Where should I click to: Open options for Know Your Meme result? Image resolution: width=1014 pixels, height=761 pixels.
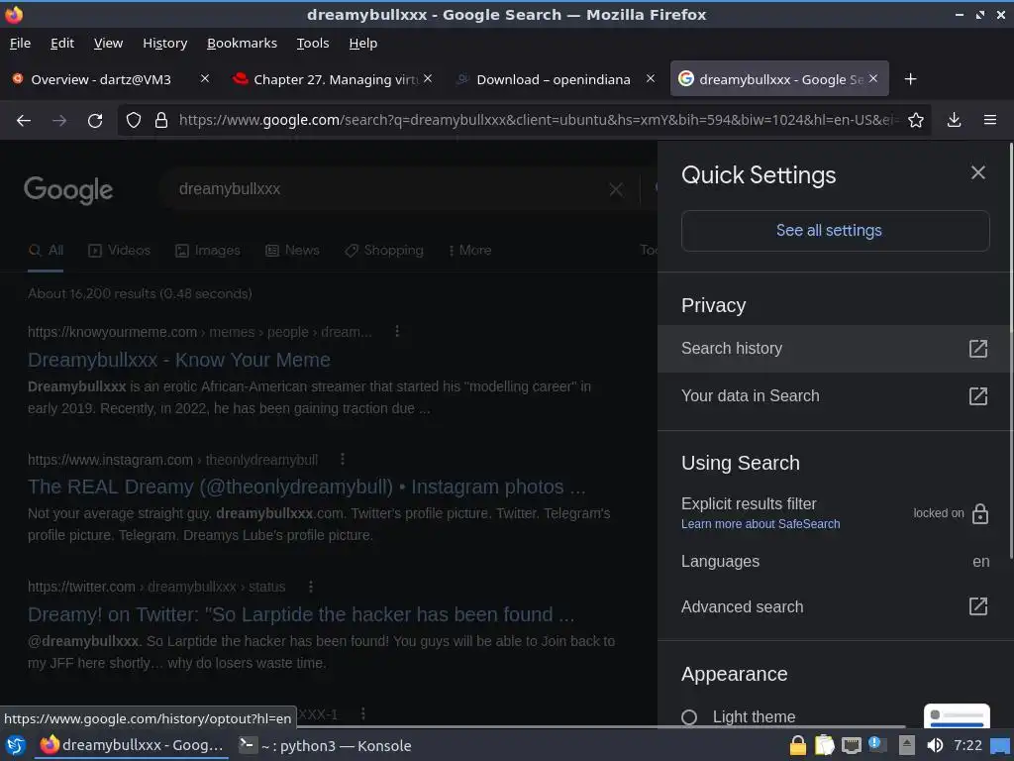397,331
